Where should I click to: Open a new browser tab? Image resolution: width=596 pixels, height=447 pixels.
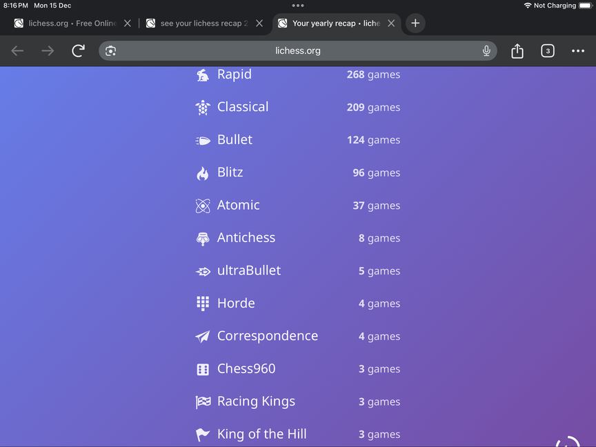point(415,23)
